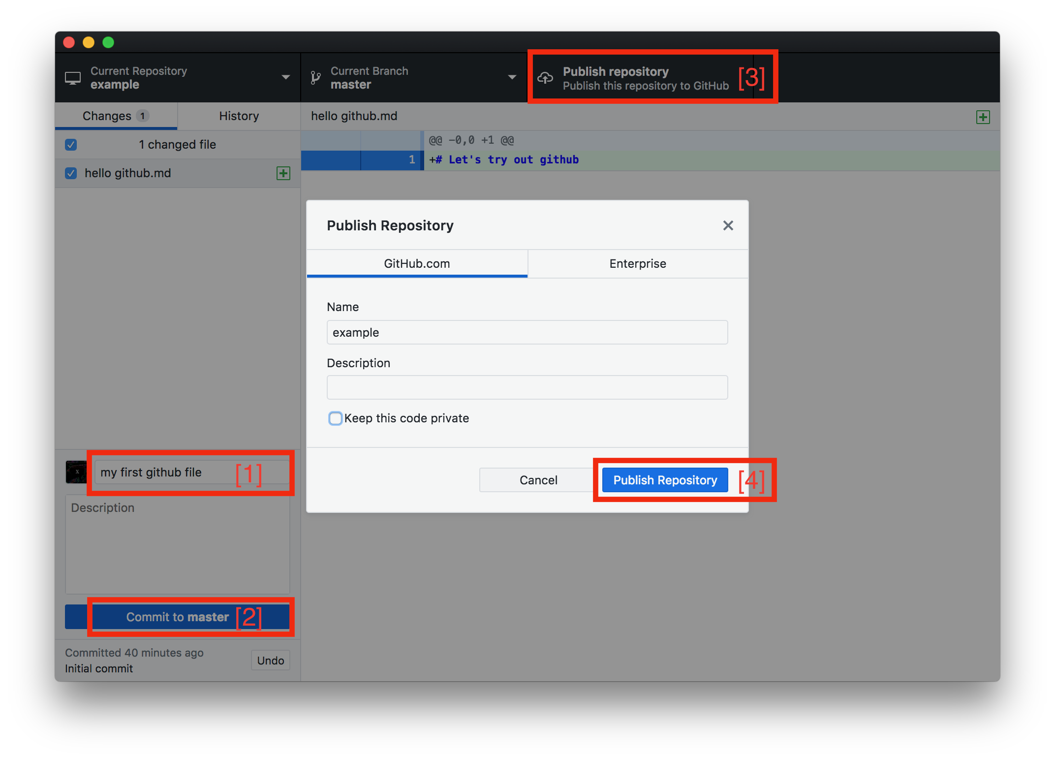Click the Cancel button in dialog

[538, 480]
